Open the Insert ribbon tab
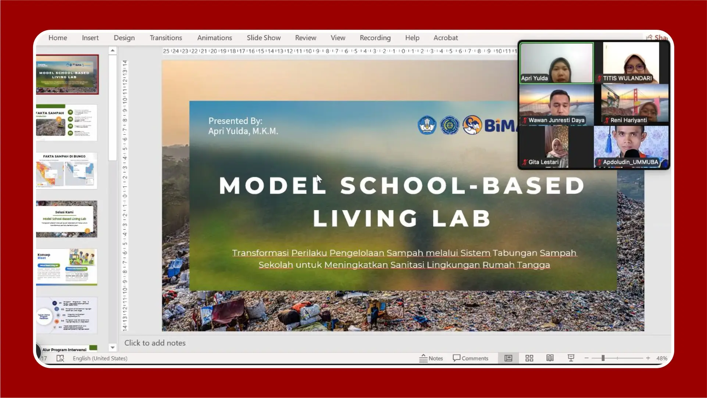 (x=90, y=38)
